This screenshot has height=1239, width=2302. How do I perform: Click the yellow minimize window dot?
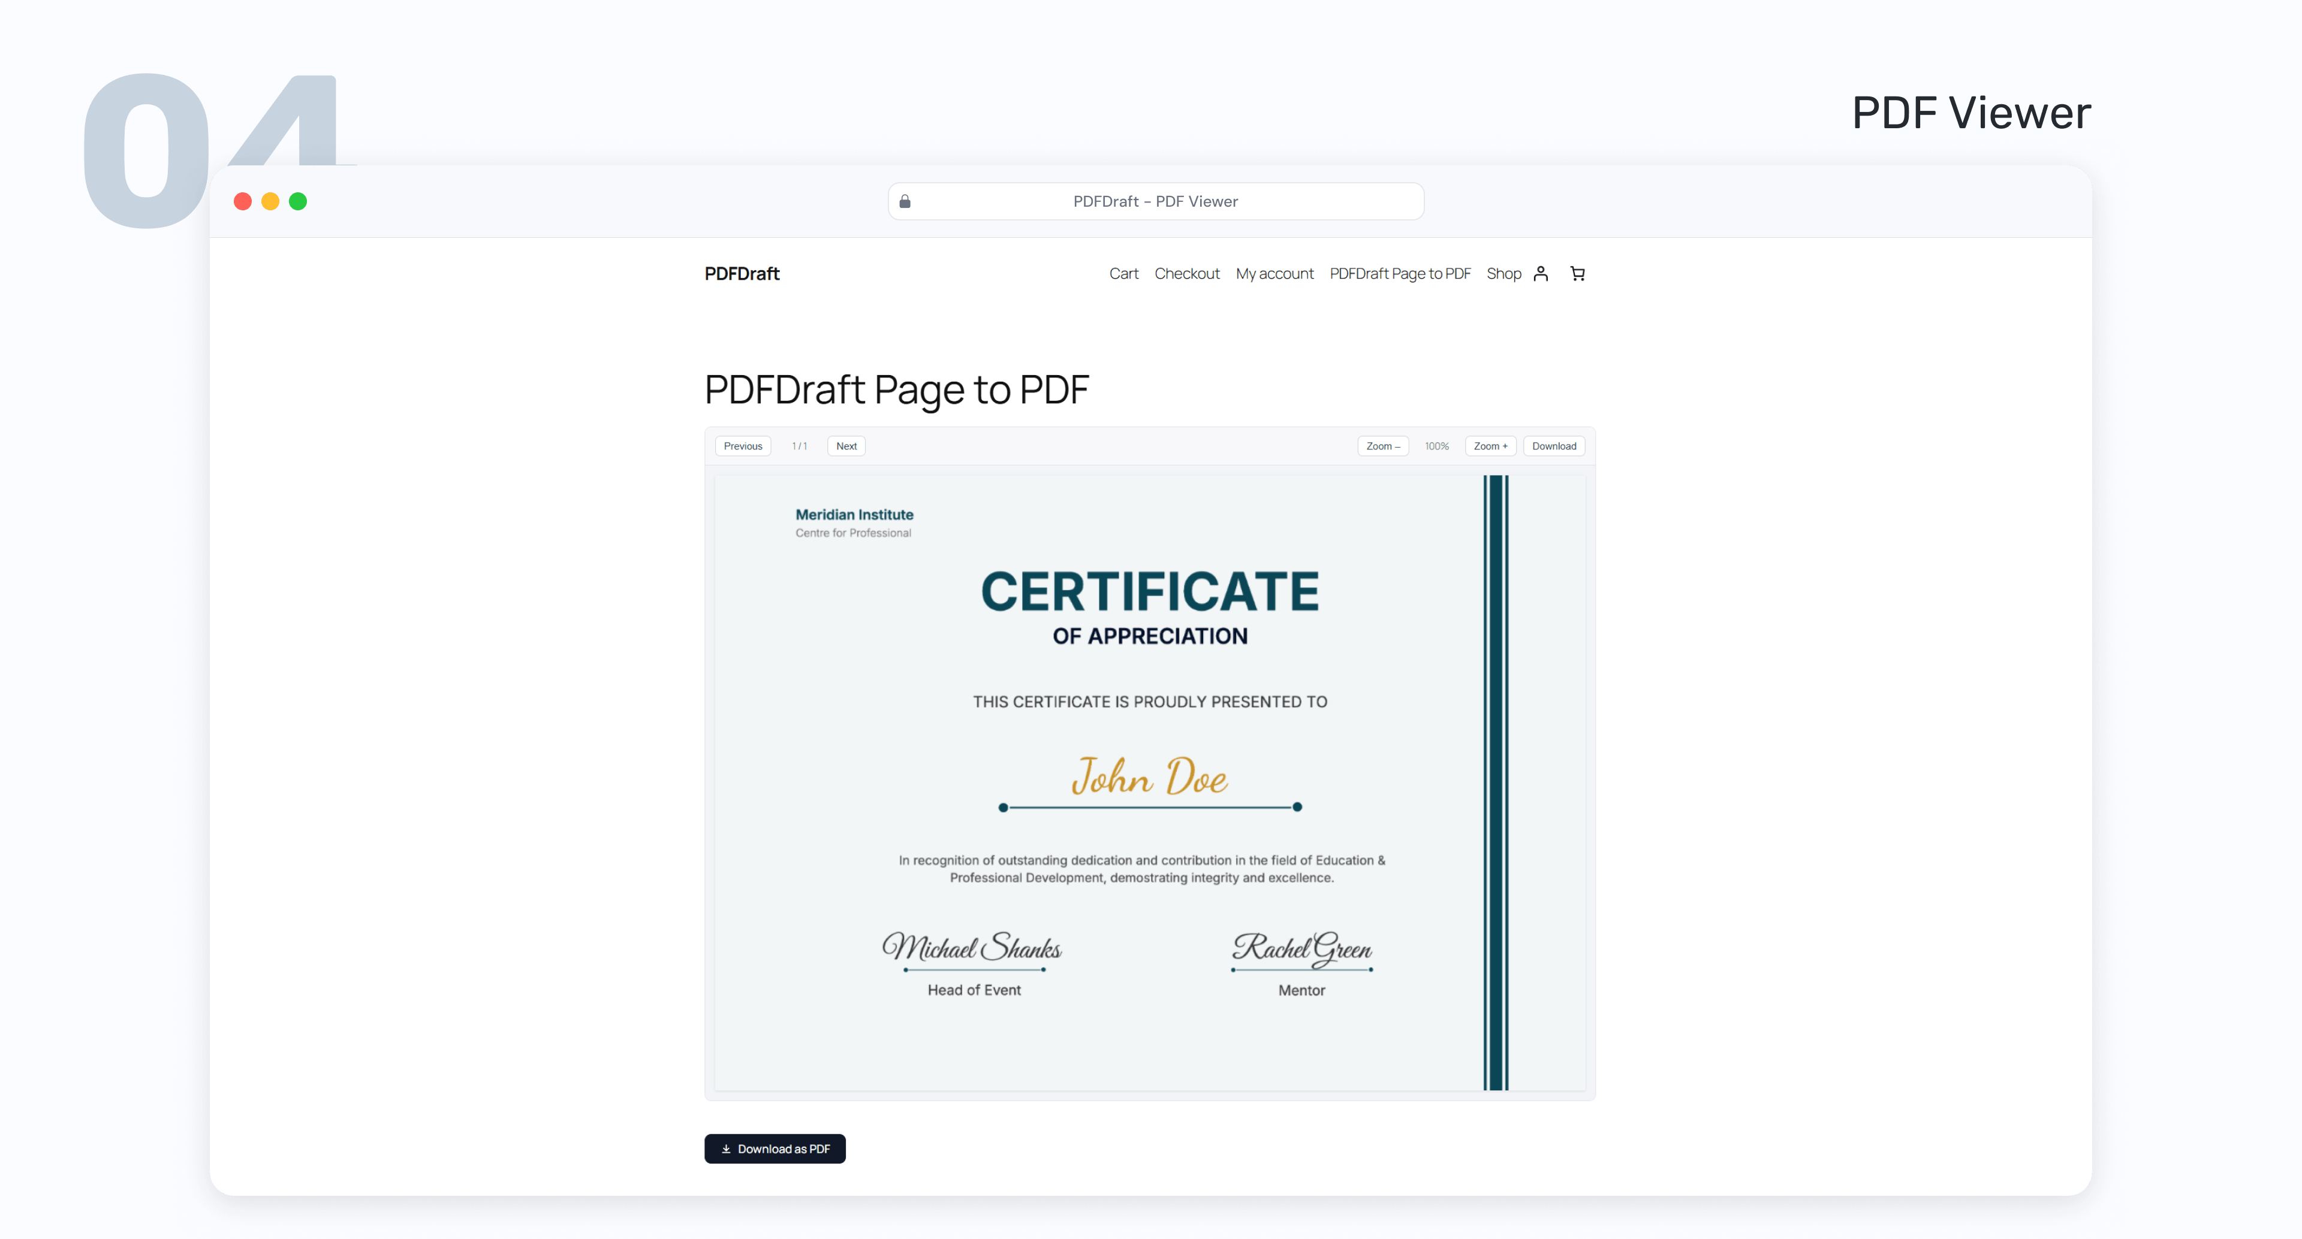coord(270,201)
